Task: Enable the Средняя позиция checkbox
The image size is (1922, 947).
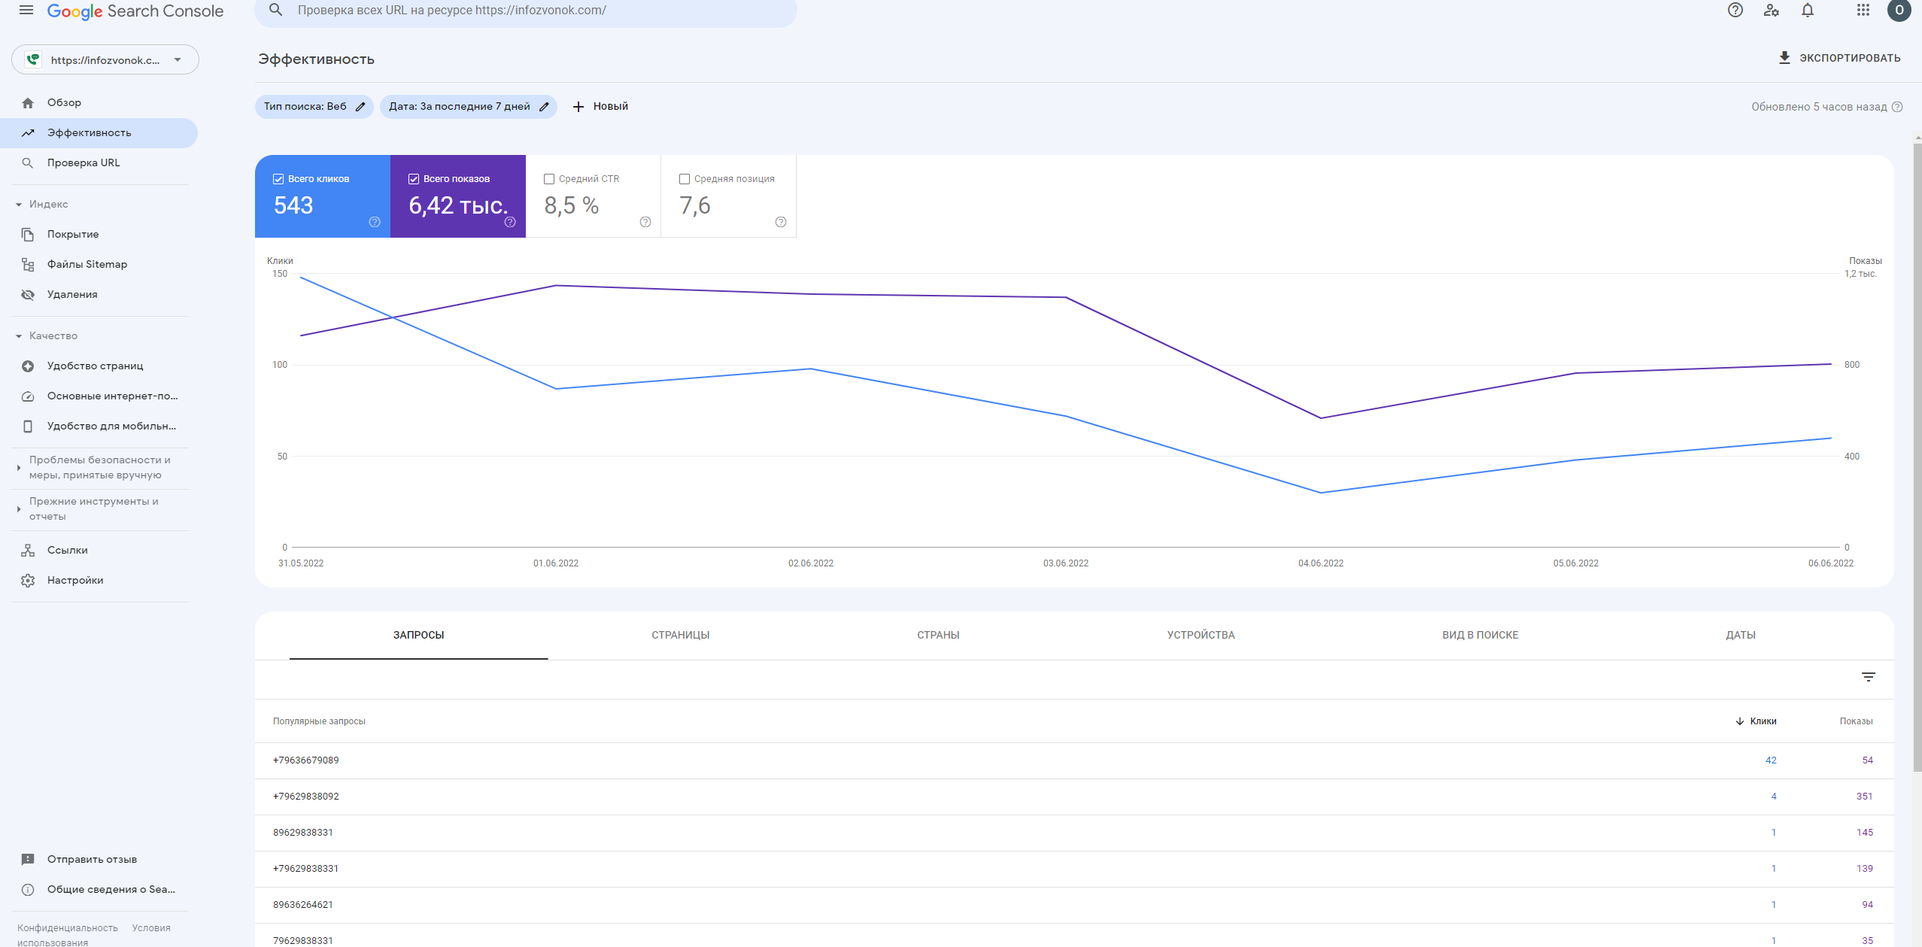Action: pyautogui.click(x=685, y=179)
